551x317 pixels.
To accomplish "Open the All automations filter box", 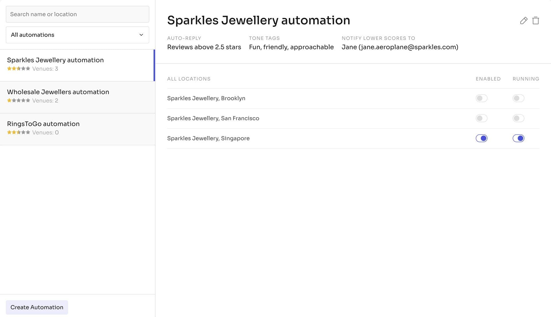I will (x=77, y=35).
